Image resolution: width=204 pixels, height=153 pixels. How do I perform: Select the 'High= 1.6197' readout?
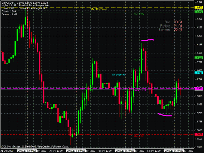(x=9, y=6)
